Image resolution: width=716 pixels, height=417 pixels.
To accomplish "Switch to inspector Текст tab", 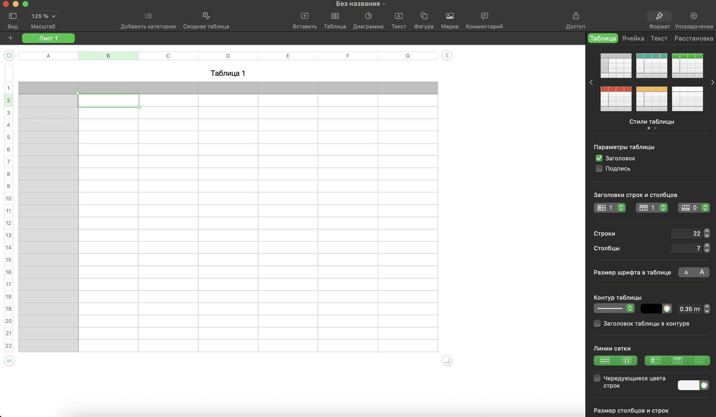I will [x=659, y=38].
